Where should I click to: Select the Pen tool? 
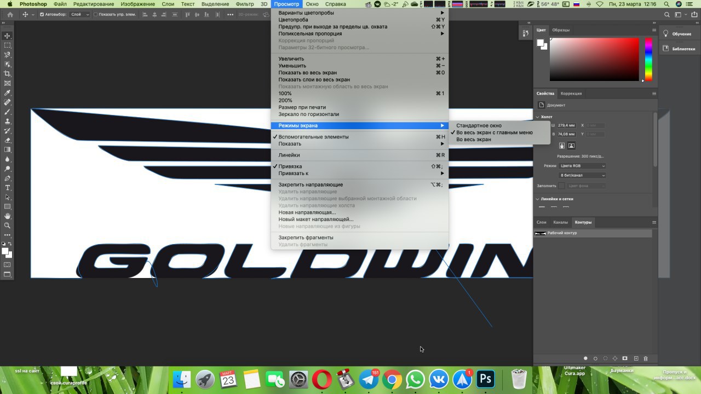click(x=8, y=178)
